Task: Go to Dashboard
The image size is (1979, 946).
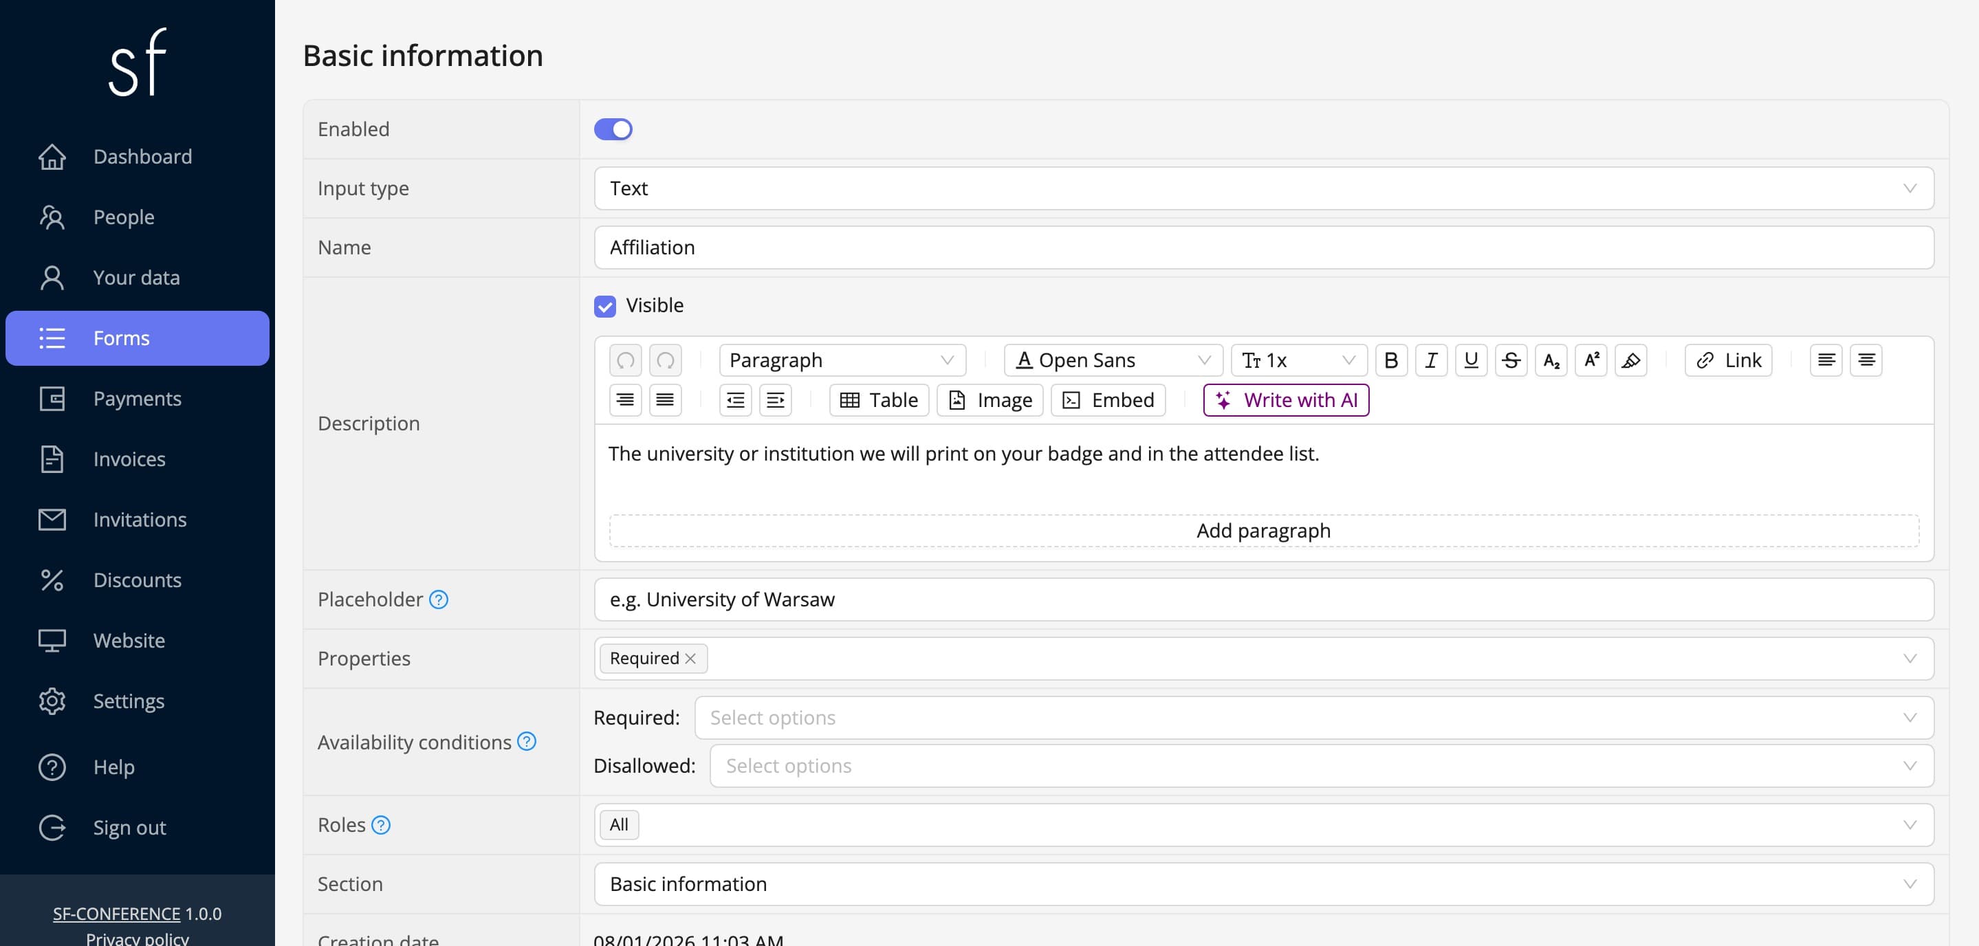Action: 138,157
